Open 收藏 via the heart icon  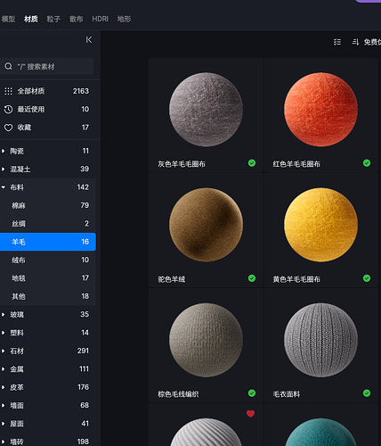pos(8,128)
